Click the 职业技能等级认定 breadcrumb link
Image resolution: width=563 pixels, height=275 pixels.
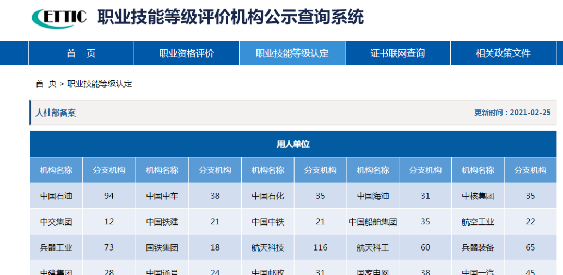(x=100, y=84)
